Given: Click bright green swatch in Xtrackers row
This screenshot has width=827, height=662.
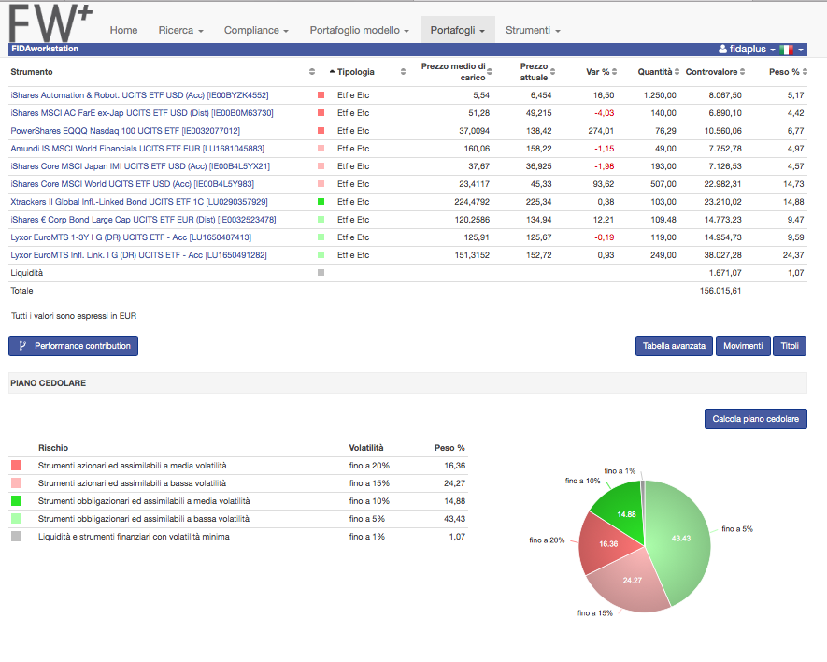Looking at the screenshot, I should (x=321, y=201).
